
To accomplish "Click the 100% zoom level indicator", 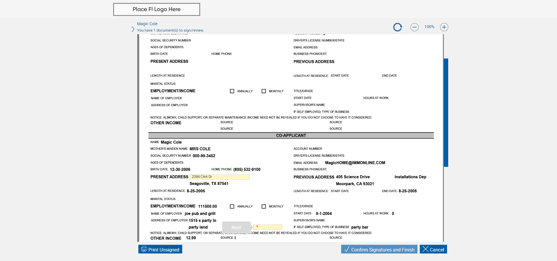I will pyautogui.click(x=429, y=27).
